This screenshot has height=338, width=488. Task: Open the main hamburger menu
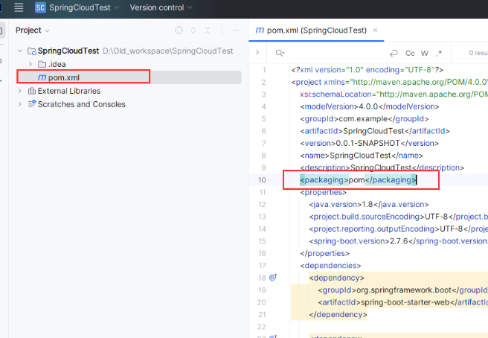pos(19,7)
